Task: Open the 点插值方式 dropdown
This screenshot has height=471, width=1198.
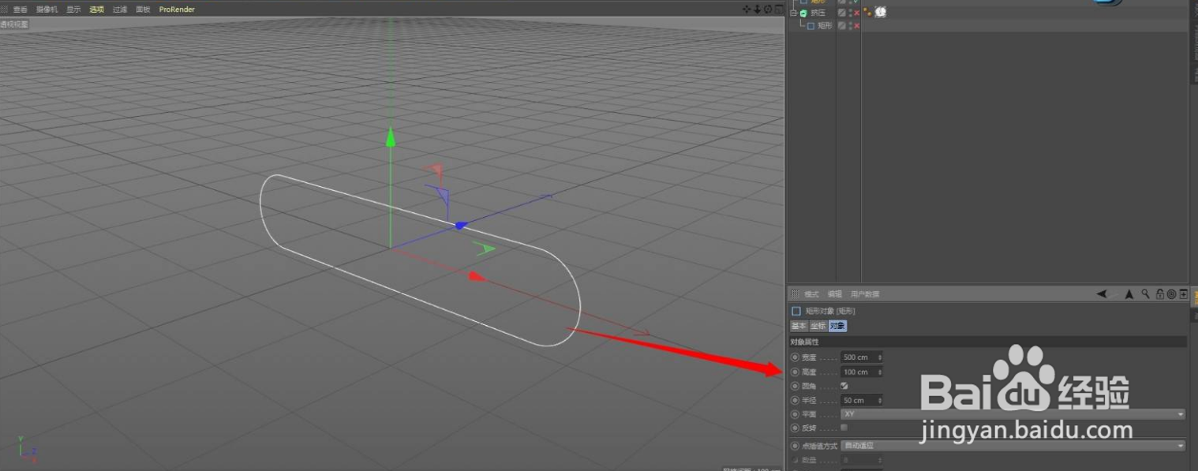Action: tap(1013, 446)
